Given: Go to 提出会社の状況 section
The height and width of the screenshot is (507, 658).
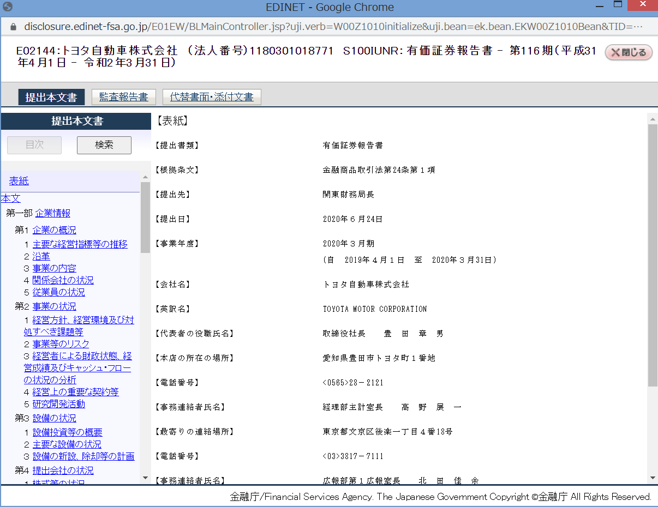Looking at the screenshot, I should [63, 470].
